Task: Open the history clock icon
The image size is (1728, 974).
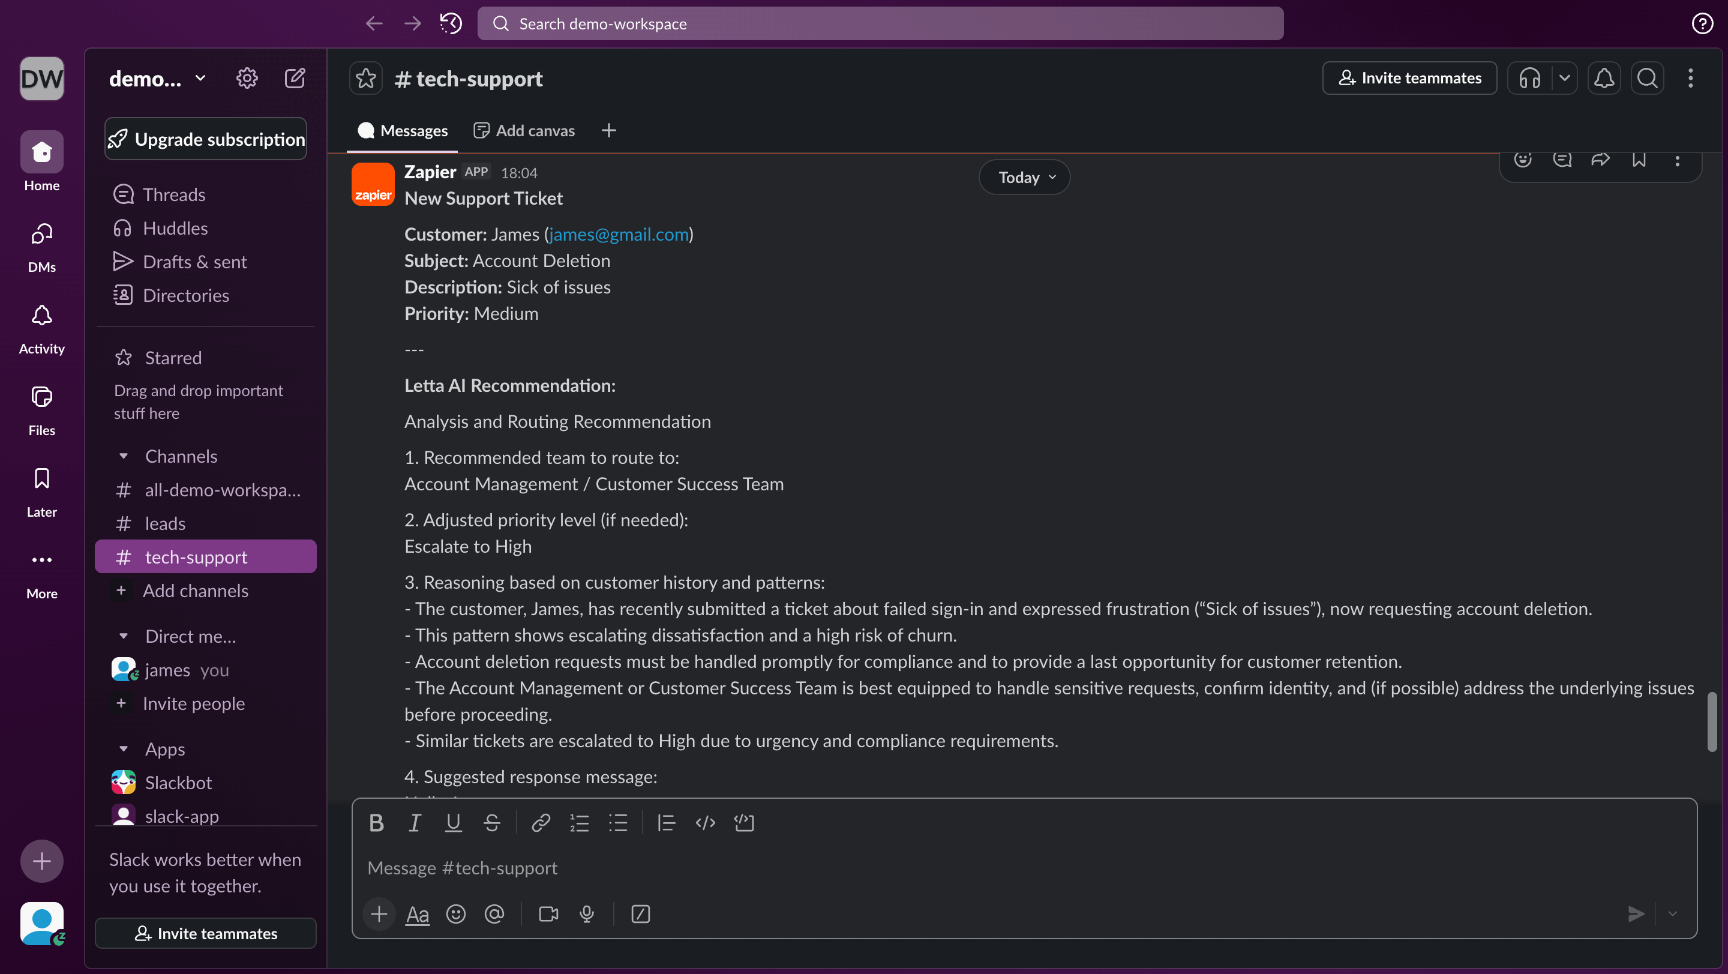Action: point(451,23)
